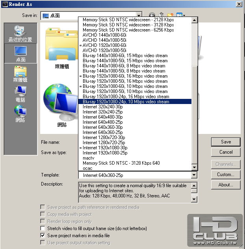Select Memory Stick SD NTSC widescreen - 6256 Kbps
245x249 pixels.
tap(135, 30)
